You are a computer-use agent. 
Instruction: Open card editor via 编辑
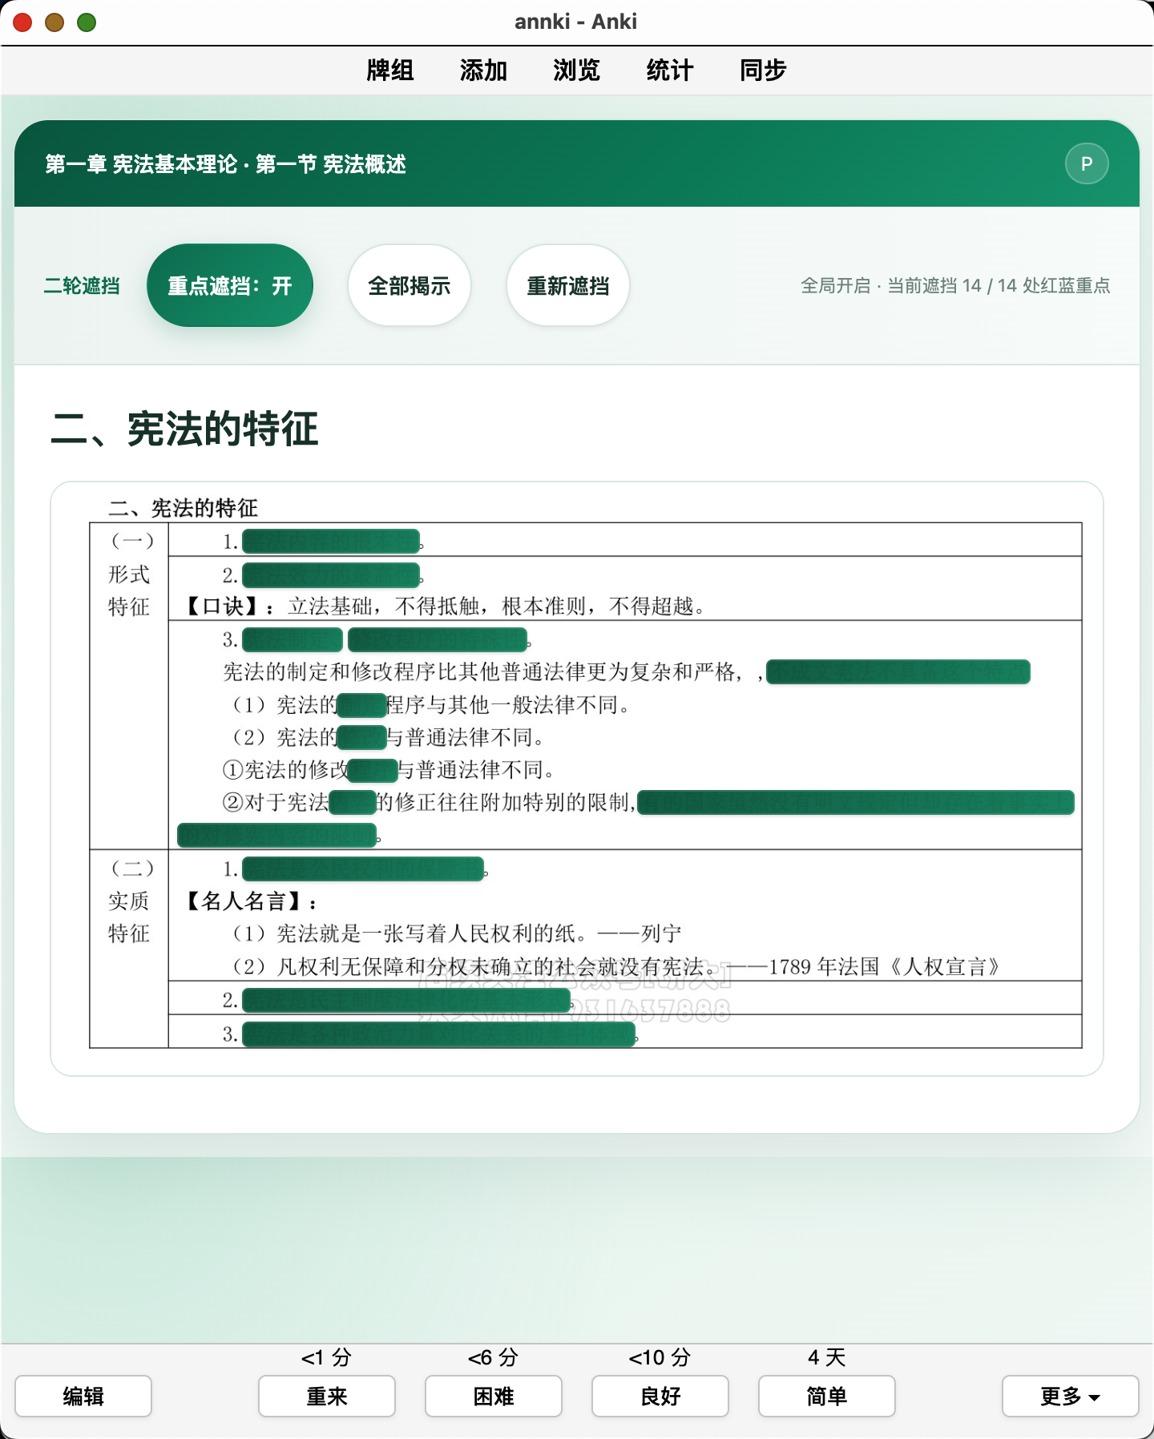click(x=83, y=1396)
